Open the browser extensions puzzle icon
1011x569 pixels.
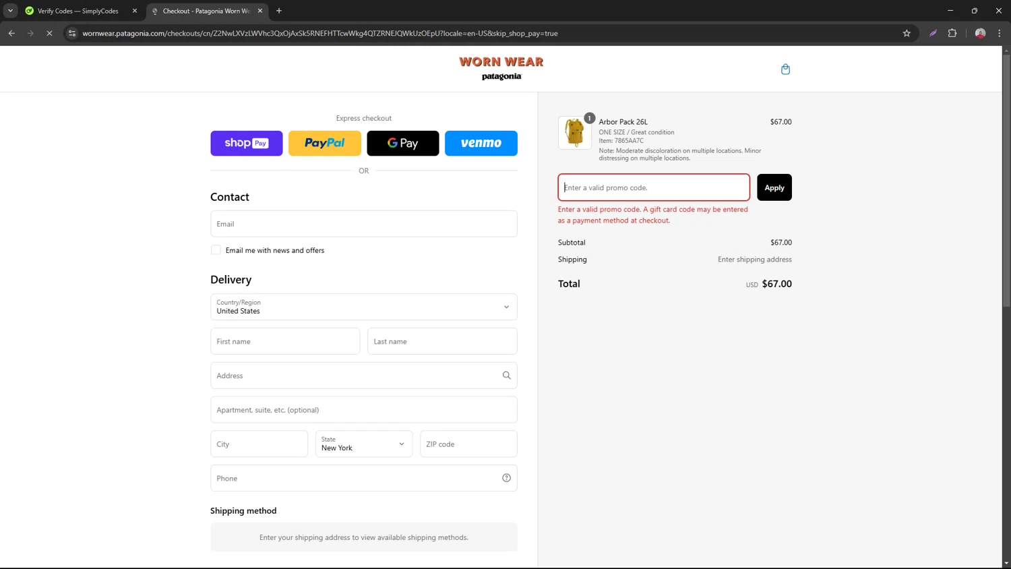click(952, 33)
